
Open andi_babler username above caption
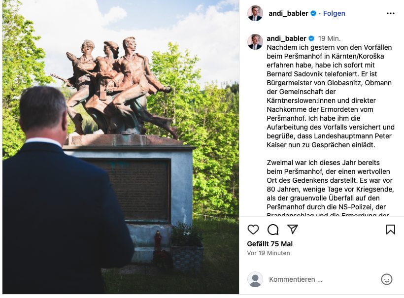286,38
